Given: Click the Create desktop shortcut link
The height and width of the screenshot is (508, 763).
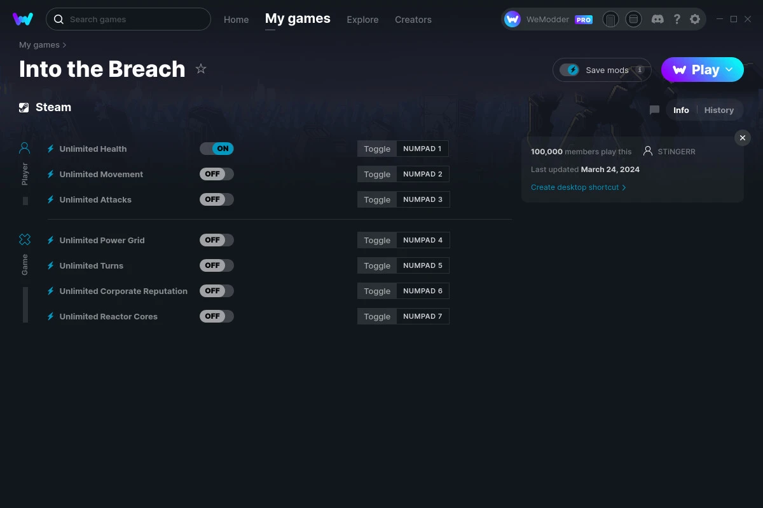Looking at the screenshot, I should pyautogui.click(x=575, y=187).
